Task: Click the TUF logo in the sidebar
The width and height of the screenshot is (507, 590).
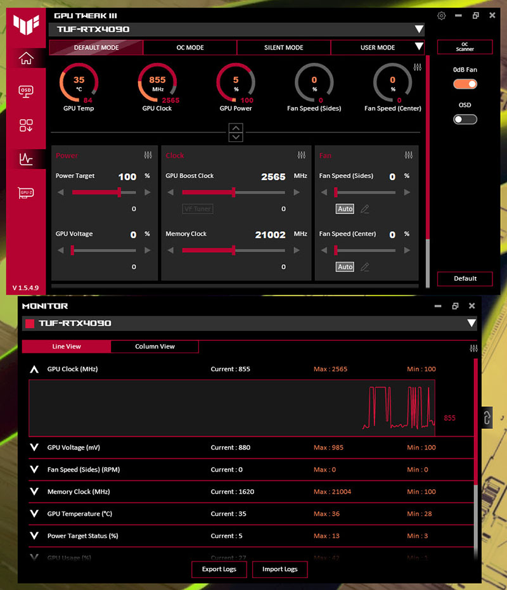Action: (26, 25)
